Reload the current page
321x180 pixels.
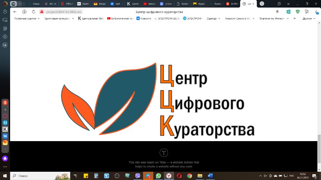pos(34,12)
